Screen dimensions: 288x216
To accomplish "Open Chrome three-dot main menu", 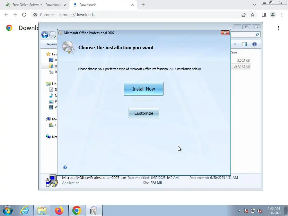I will point(282,15).
